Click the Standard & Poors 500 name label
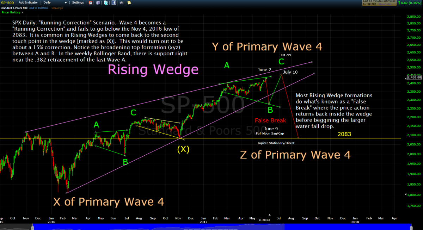This screenshot has height=230, width=423. [14, 8]
